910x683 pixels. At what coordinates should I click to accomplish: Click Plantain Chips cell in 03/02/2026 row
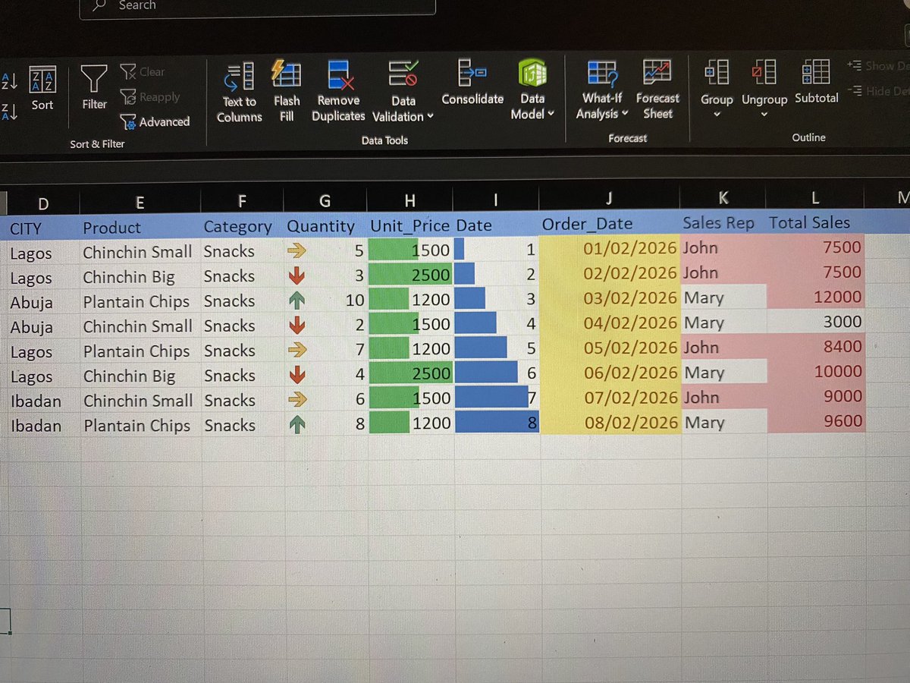[x=140, y=301]
